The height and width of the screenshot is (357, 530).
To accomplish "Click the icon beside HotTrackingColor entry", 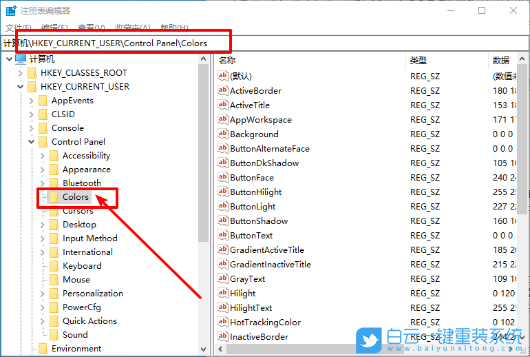I will pos(222,322).
